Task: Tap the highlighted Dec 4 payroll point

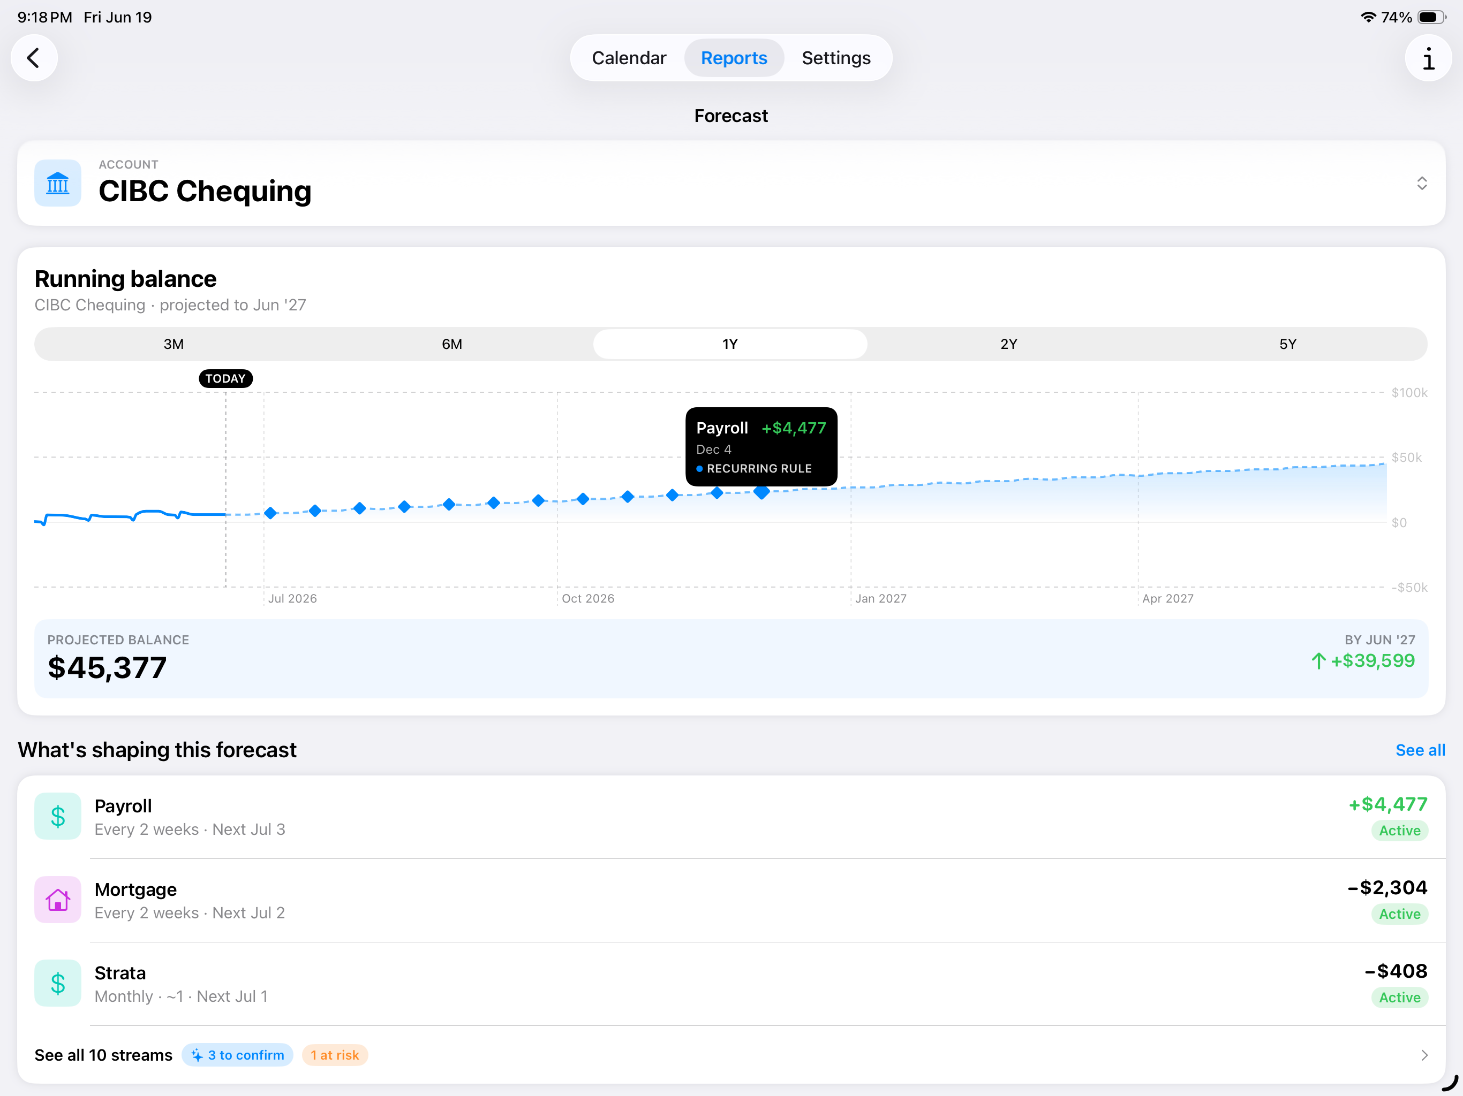Action: 762,492
